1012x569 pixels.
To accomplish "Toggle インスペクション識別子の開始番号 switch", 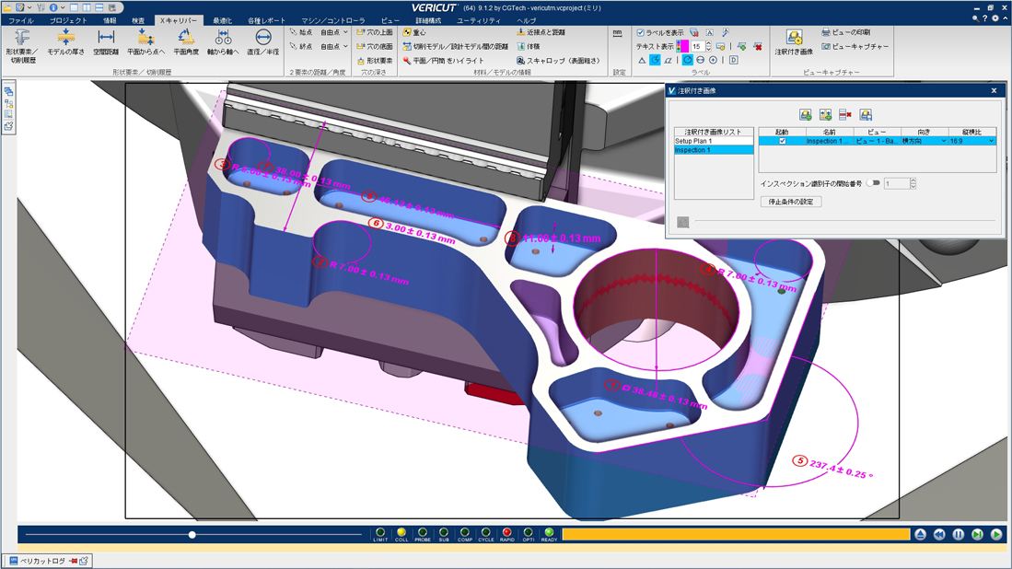I will 873,183.
